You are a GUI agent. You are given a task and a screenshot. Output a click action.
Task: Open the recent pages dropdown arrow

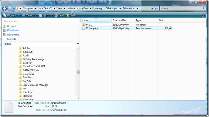coord(14,9)
